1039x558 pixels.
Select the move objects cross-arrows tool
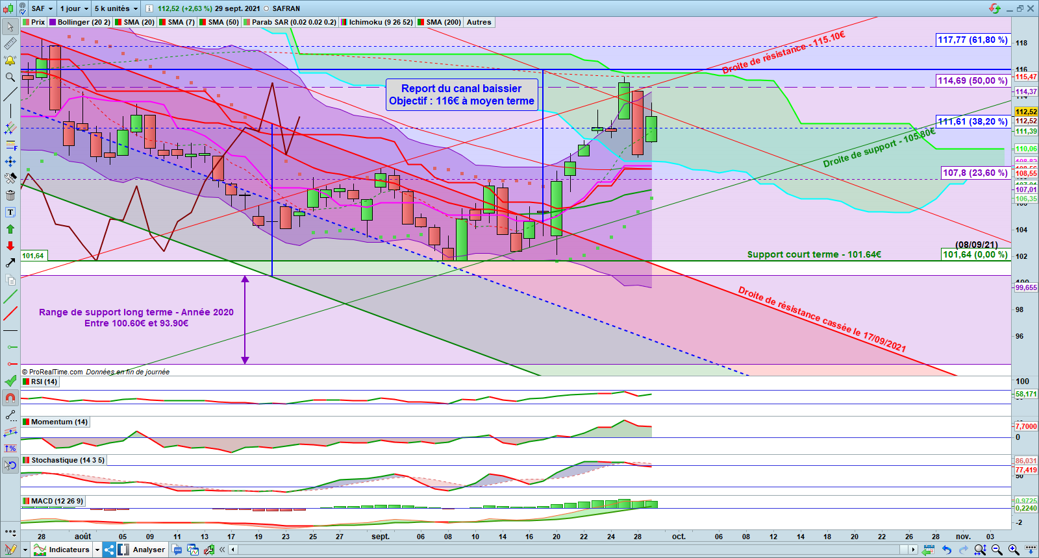click(x=10, y=162)
